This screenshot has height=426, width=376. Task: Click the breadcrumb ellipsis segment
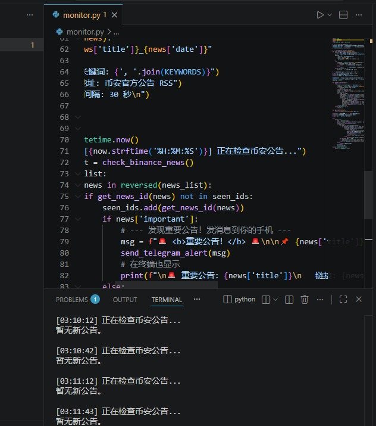tap(117, 33)
